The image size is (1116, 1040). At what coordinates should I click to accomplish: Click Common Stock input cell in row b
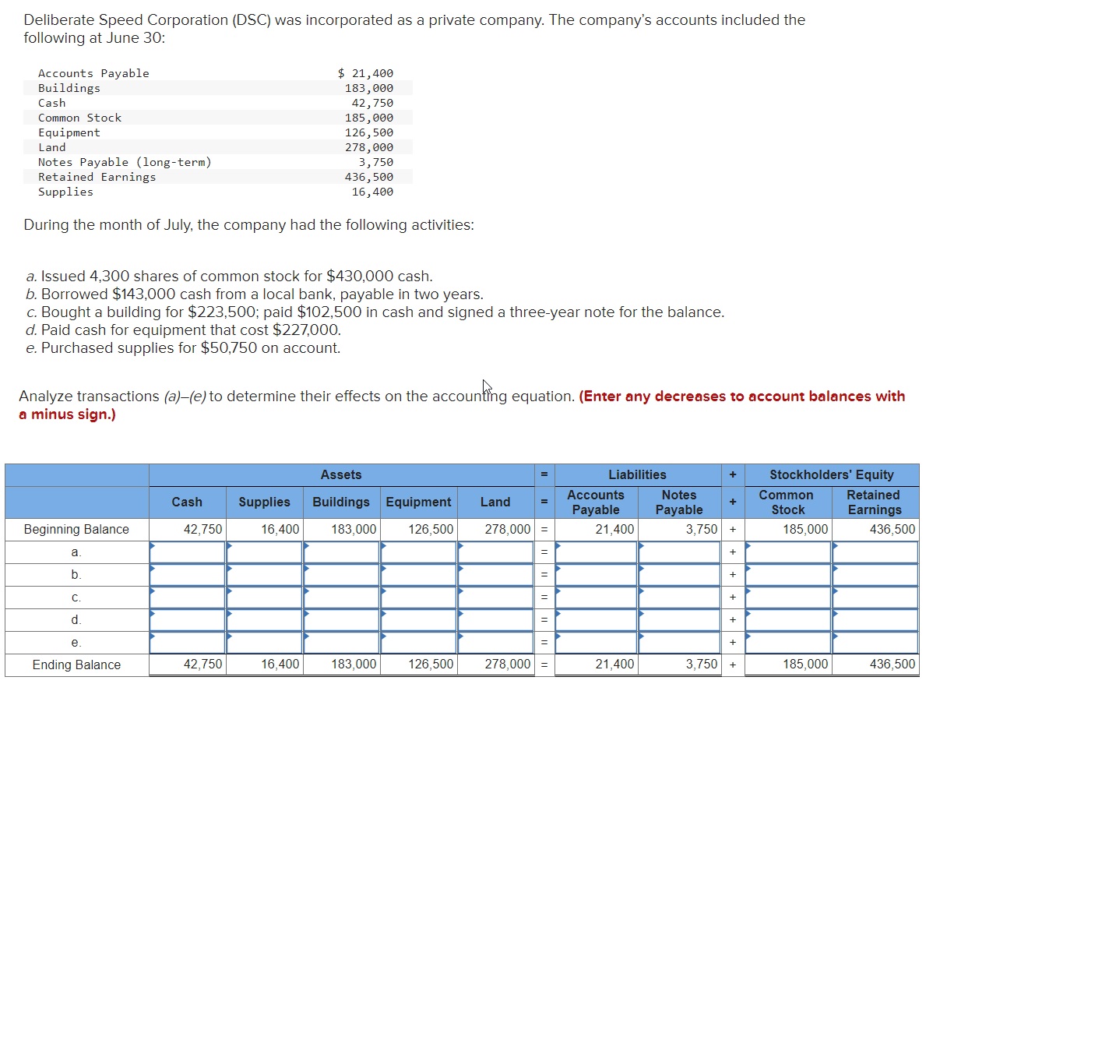tap(788, 575)
